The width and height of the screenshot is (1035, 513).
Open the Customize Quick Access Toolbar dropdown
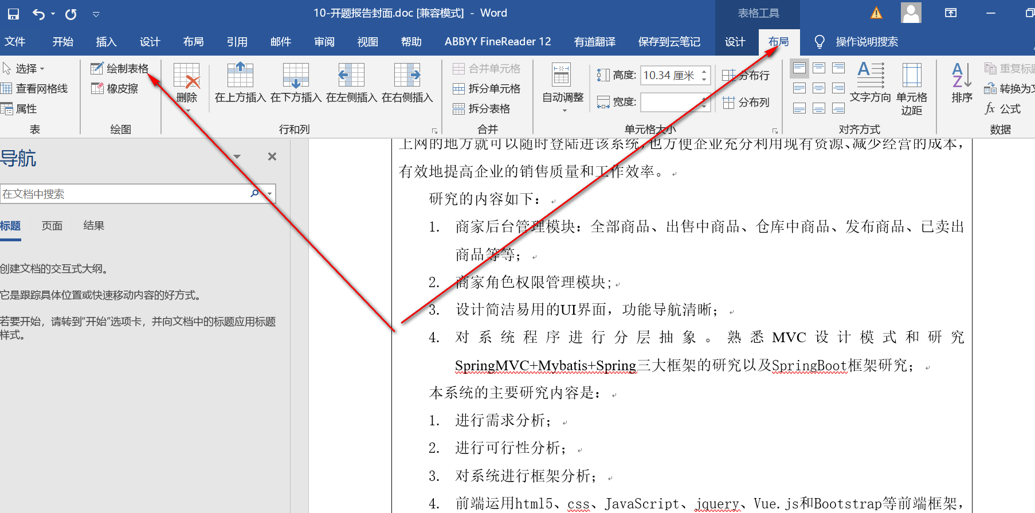point(96,14)
